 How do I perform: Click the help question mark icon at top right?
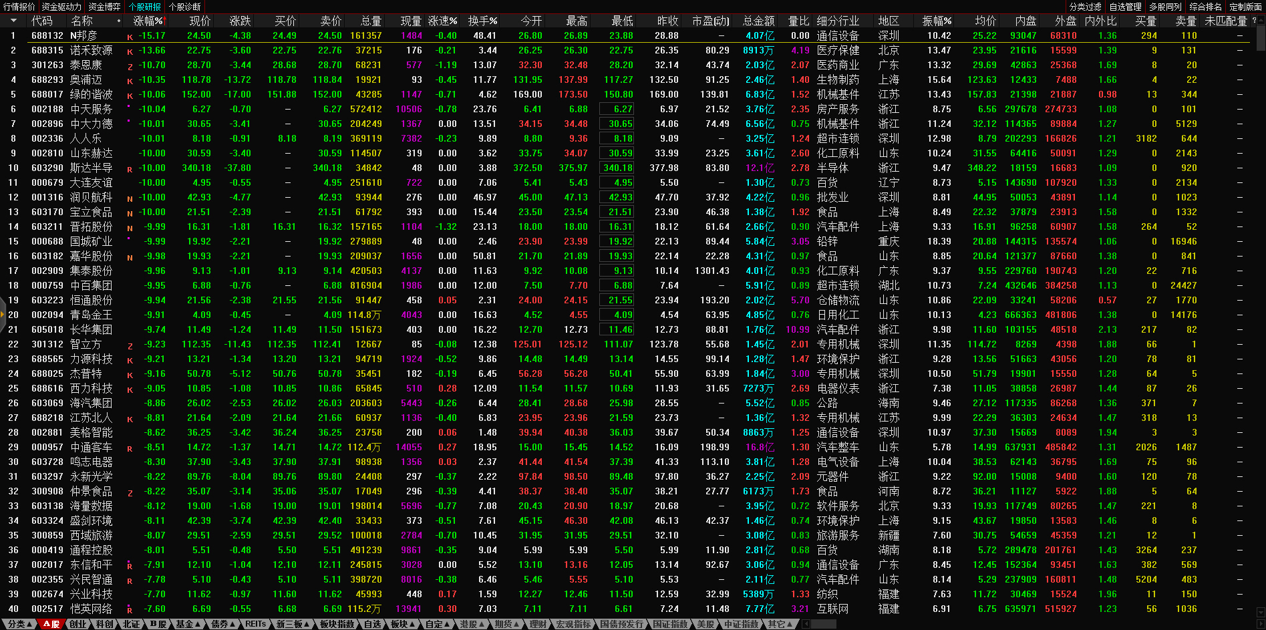point(1254,21)
